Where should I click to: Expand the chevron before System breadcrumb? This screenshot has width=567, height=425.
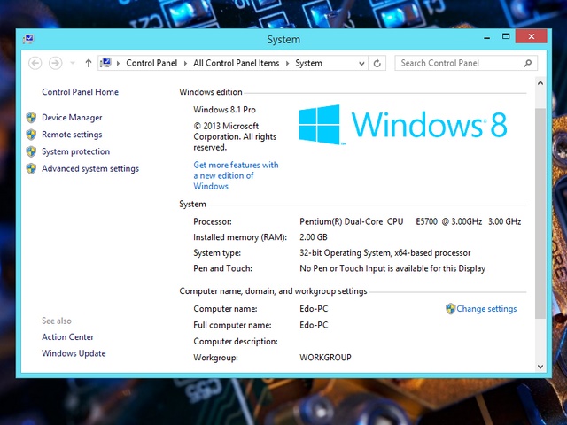pos(287,63)
